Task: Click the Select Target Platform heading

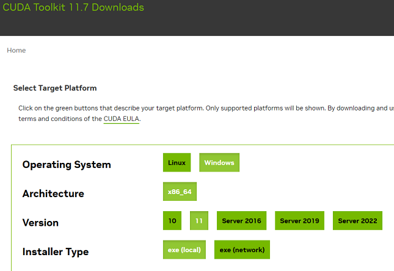Action: pyautogui.click(x=55, y=88)
